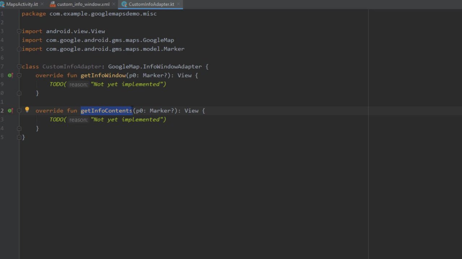Click the Kotlin file icon on CustomInfoAdapter.kt tab
Screen dimensions: 462x259
125,4
